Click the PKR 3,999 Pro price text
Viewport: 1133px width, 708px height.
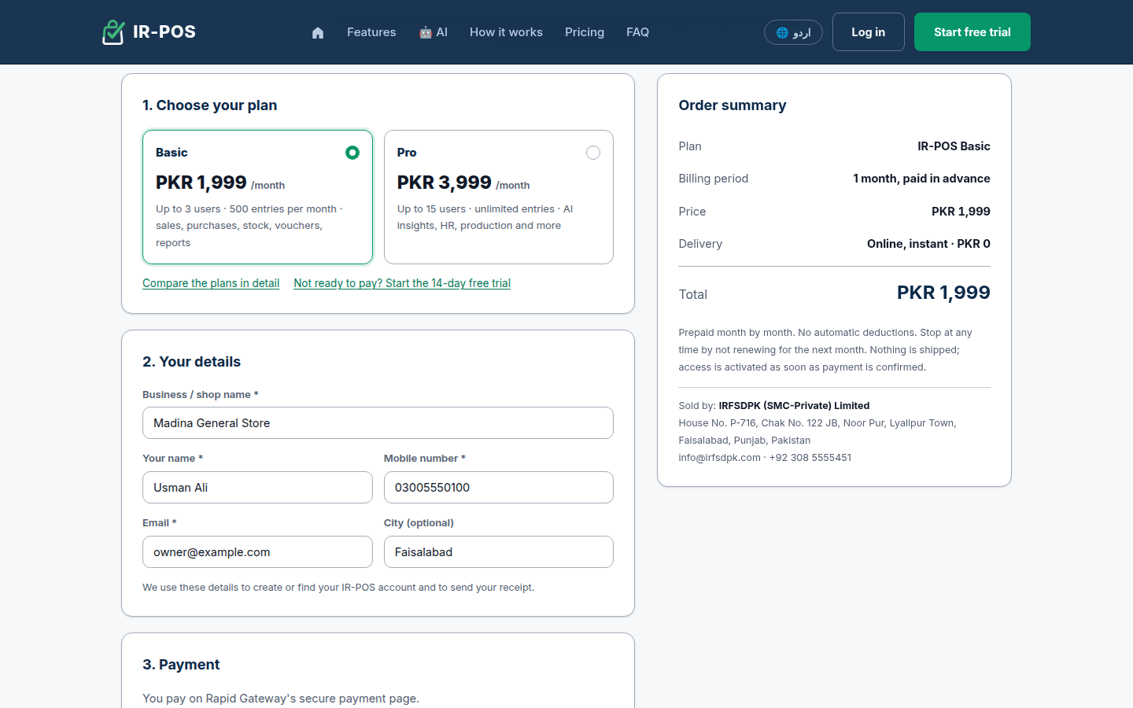[445, 183]
